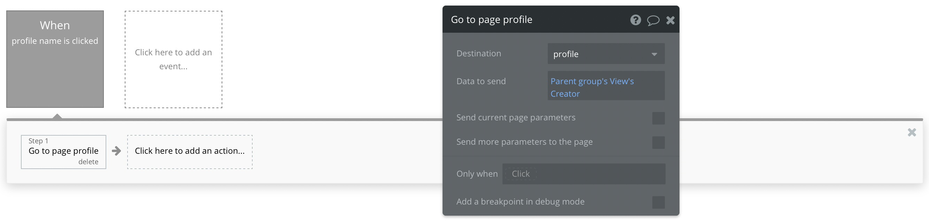Click the Click placeholder in Only when
The image size is (929, 224).
pos(520,174)
